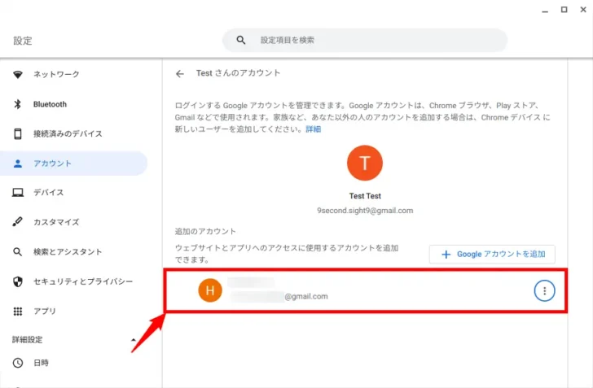The image size is (593, 388).
Task: Click the orange T profile avatar
Action: pyautogui.click(x=365, y=163)
